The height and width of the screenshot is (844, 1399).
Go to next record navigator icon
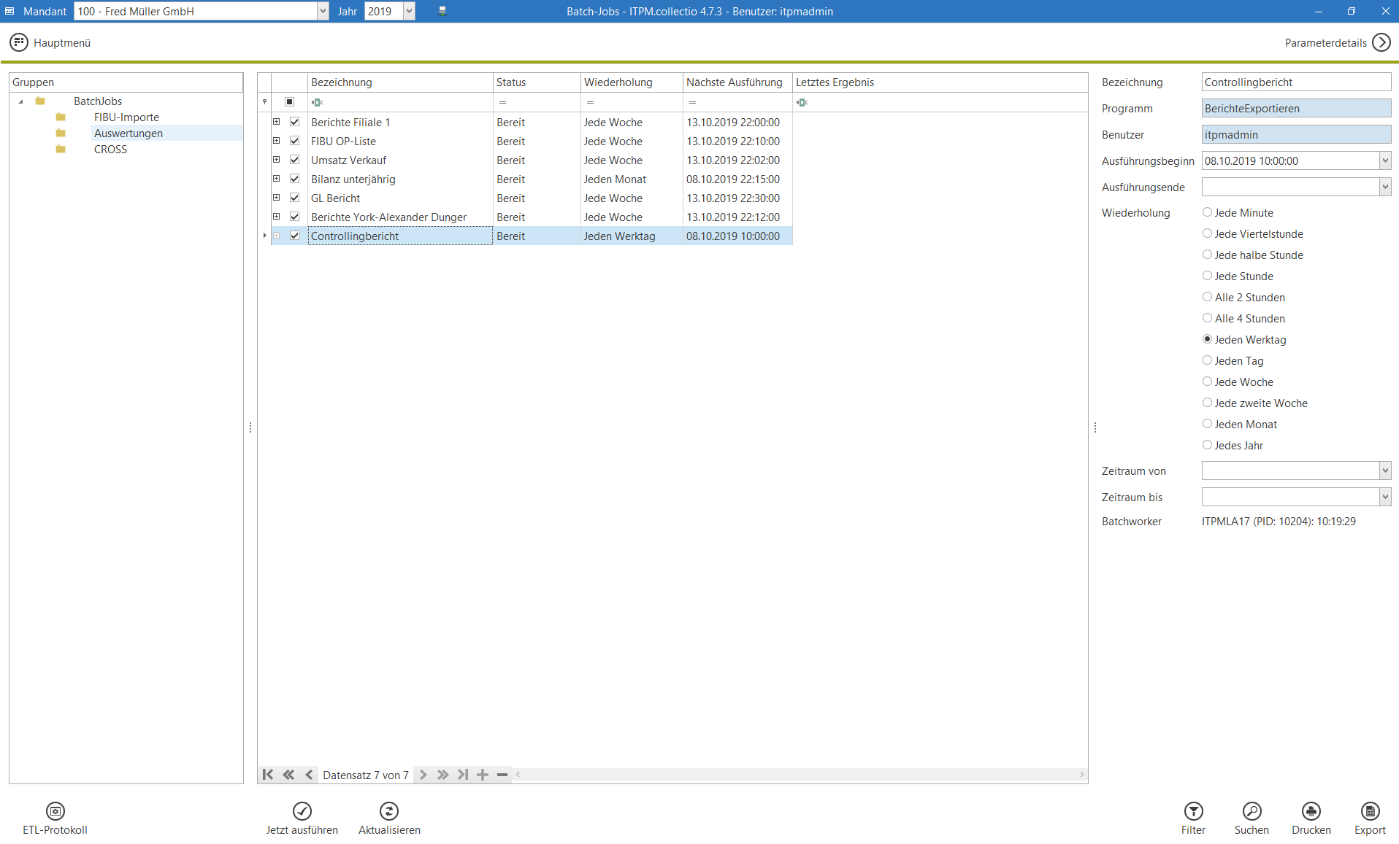click(x=423, y=775)
